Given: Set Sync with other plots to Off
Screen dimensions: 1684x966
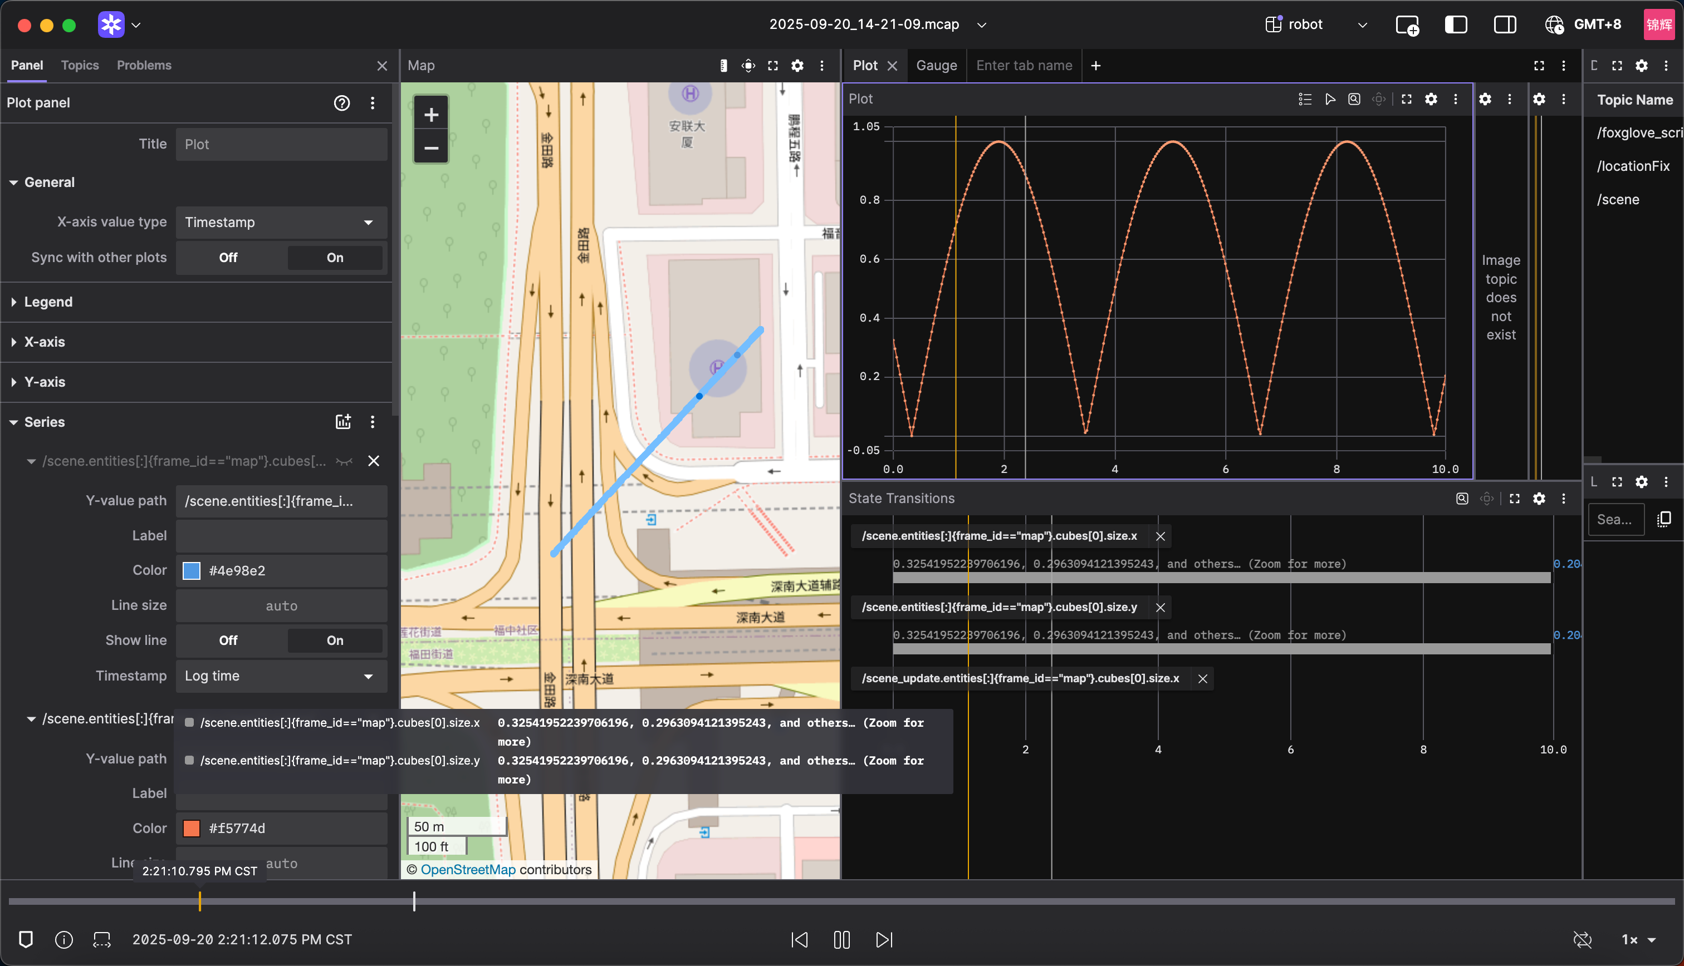Looking at the screenshot, I should pos(228,258).
